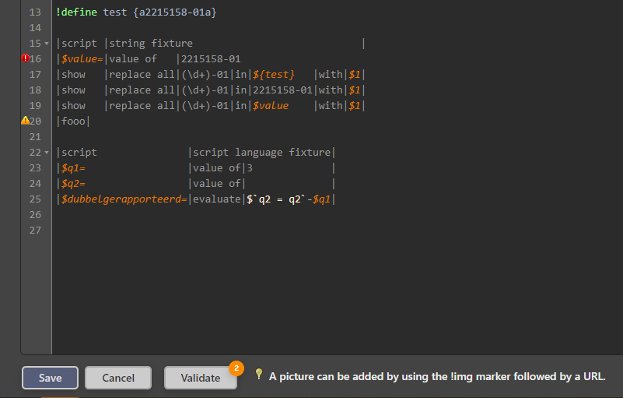Viewport: 623px width, 398px height.
Task: Click the orange validation count badge
Action: point(236,368)
